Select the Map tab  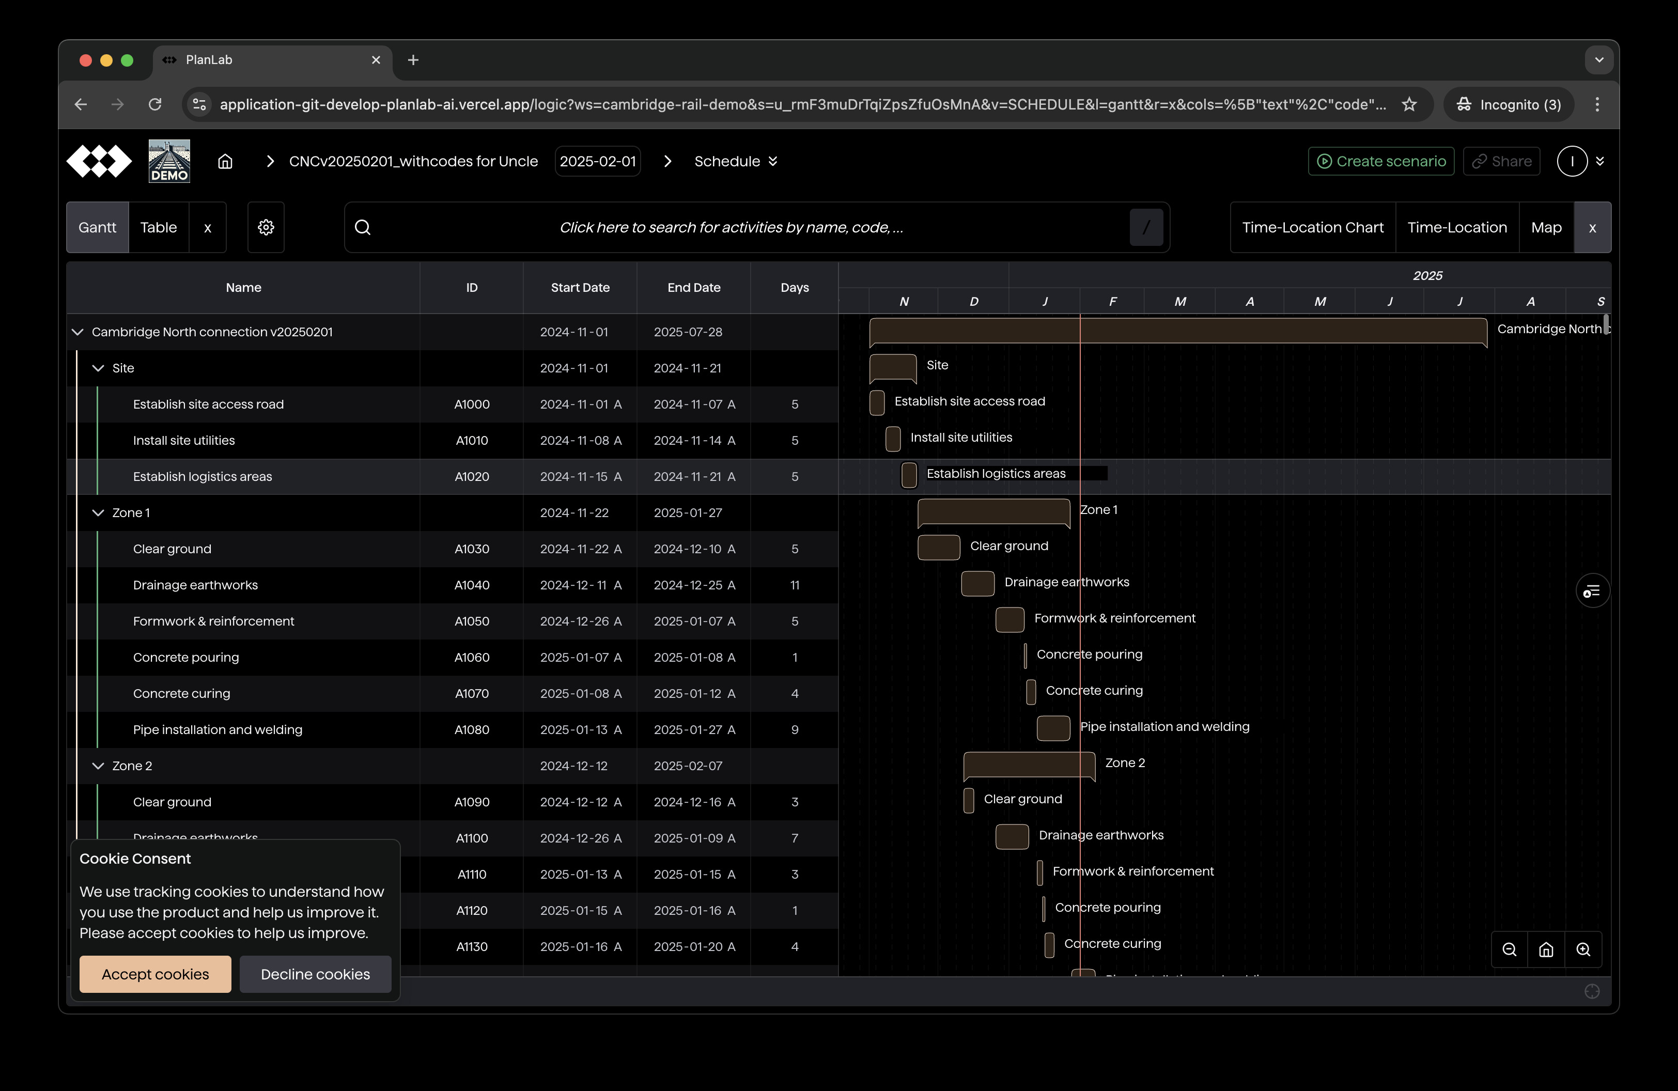[1545, 227]
